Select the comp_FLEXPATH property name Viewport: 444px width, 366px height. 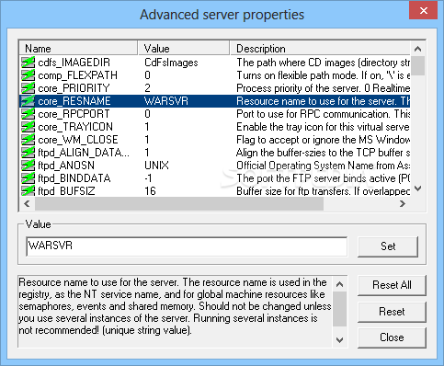pos(77,75)
